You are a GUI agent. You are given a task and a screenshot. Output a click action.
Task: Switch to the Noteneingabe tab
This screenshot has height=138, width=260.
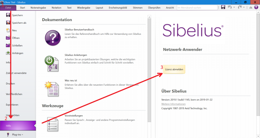[38, 7]
